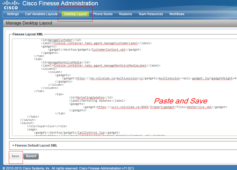This screenshot has height=170, width=237.
Task: Click the Save button
Action: click(15, 156)
